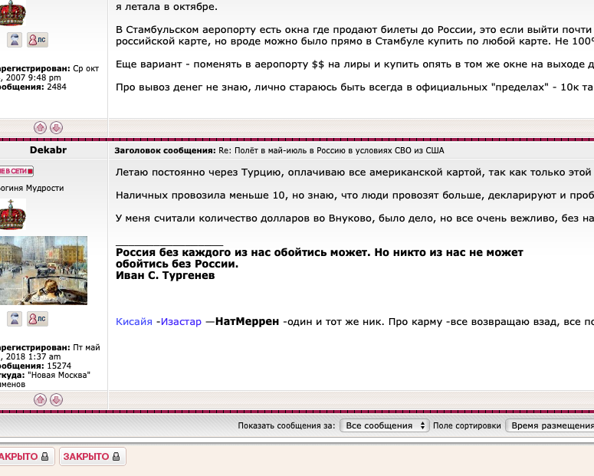The height and width of the screenshot is (476, 594).
Task: Open the profile icon in the top post
Action: (15, 39)
